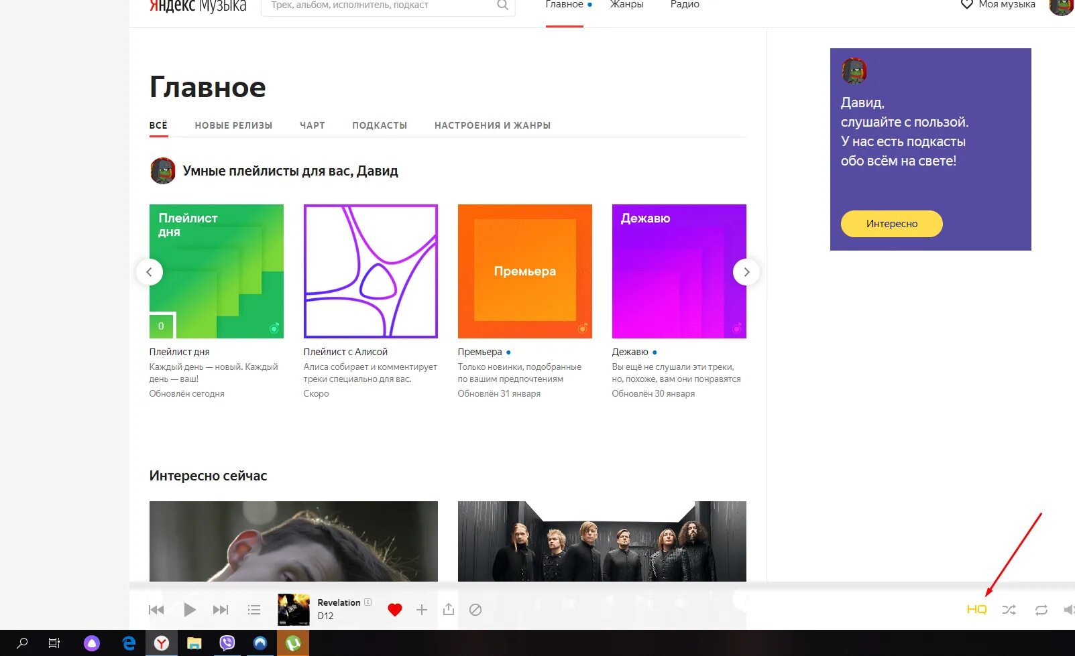Open the Revelation track title link

pyautogui.click(x=339, y=602)
